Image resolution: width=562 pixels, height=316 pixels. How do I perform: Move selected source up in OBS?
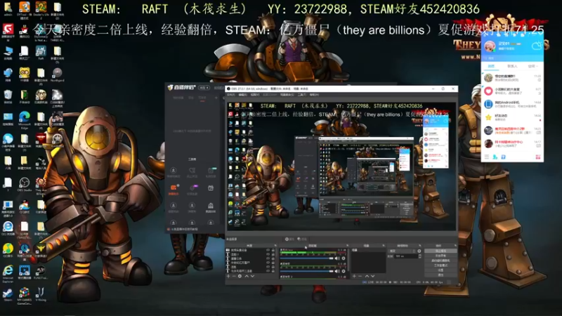(x=247, y=276)
